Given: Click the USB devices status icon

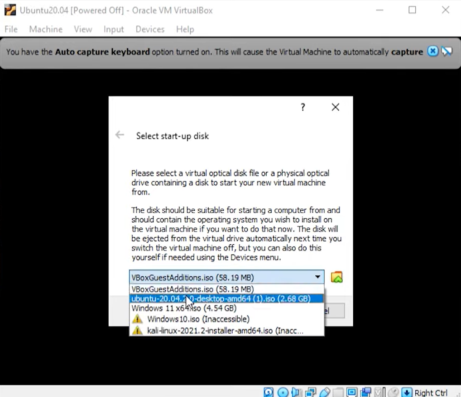Looking at the screenshot, I should tap(325, 392).
